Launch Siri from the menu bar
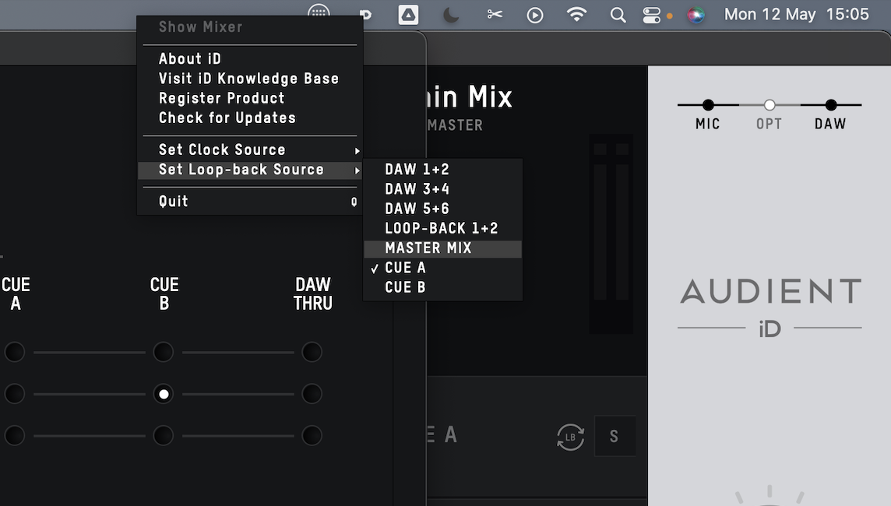 pos(696,16)
